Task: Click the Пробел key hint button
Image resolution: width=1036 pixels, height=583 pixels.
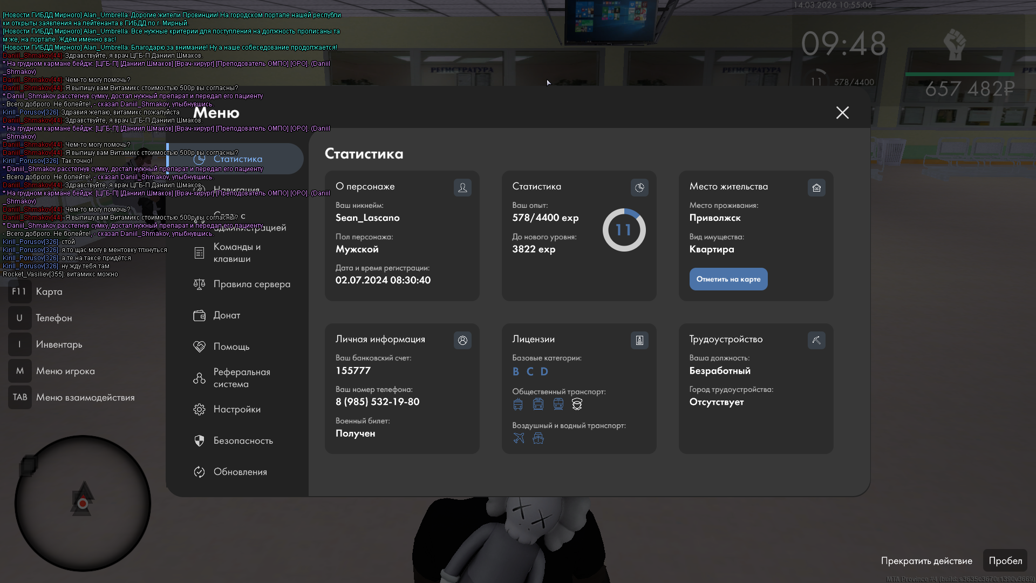Action: click(1005, 561)
